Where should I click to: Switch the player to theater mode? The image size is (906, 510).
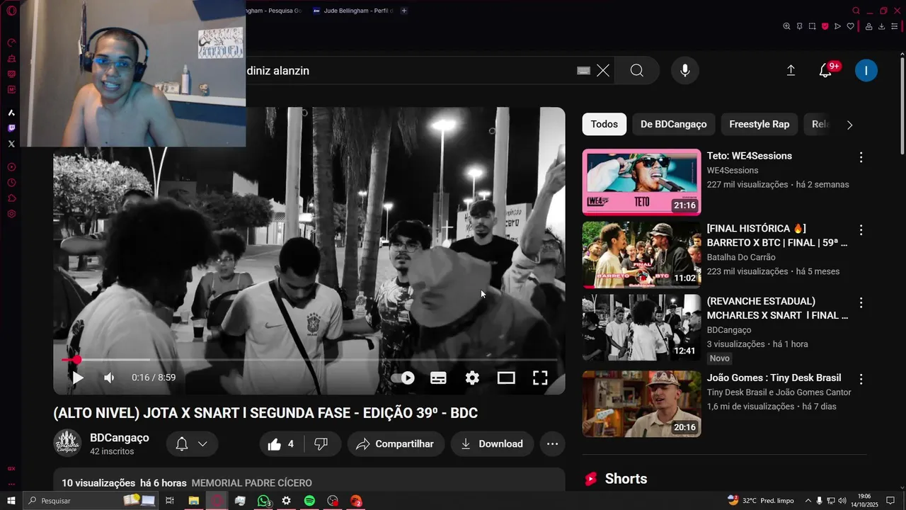pos(506,378)
